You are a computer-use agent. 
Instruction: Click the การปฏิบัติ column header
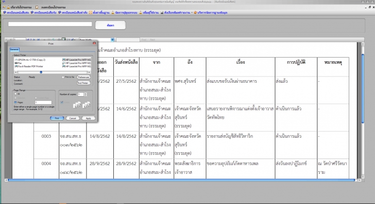click(x=296, y=62)
